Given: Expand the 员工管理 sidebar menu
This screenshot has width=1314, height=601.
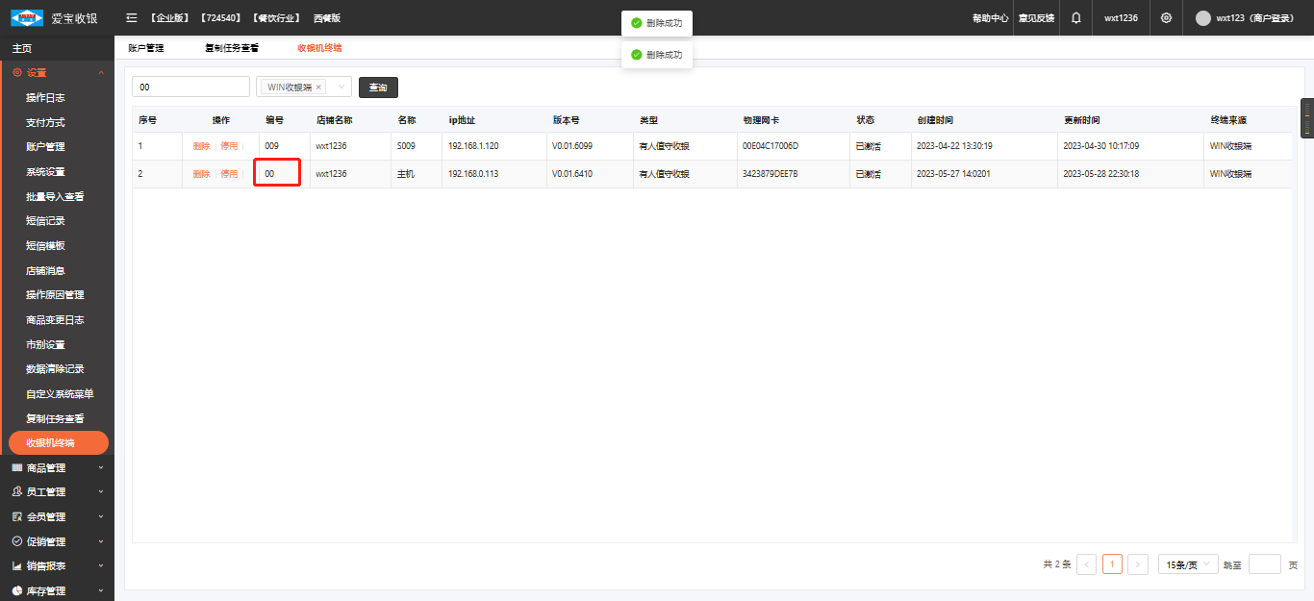Looking at the screenshot, I should [57, 492].
